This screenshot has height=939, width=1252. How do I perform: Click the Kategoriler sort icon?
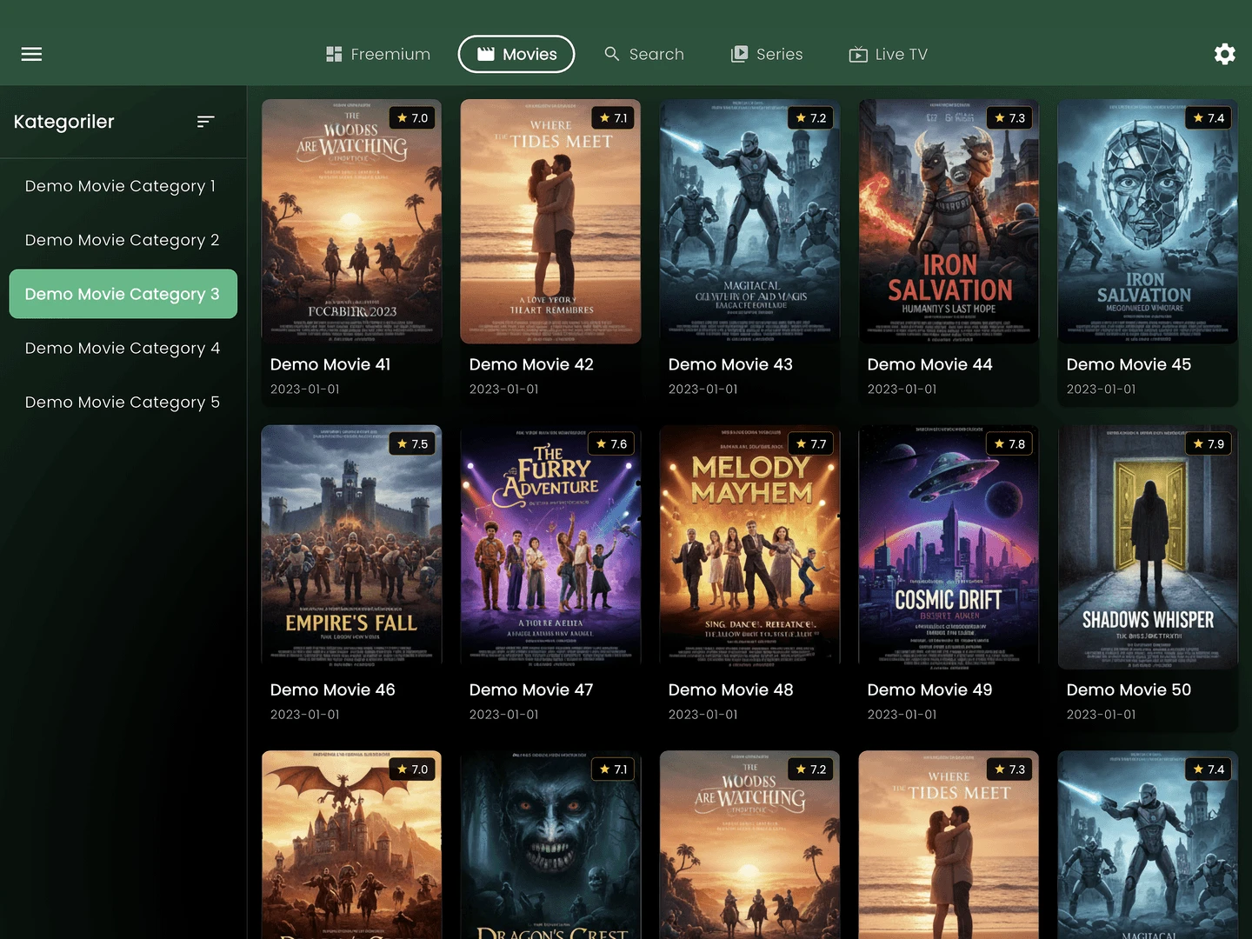click(x=205, y=122)
